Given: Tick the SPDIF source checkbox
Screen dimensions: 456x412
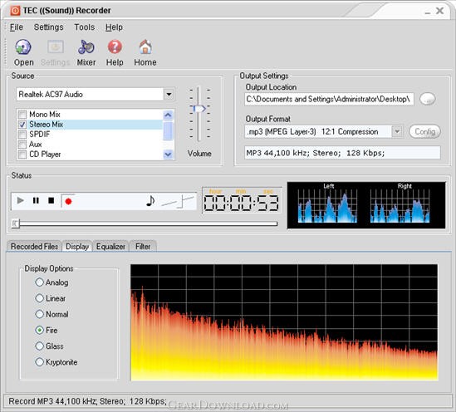Looking at the screenshot, I should 22,135.
